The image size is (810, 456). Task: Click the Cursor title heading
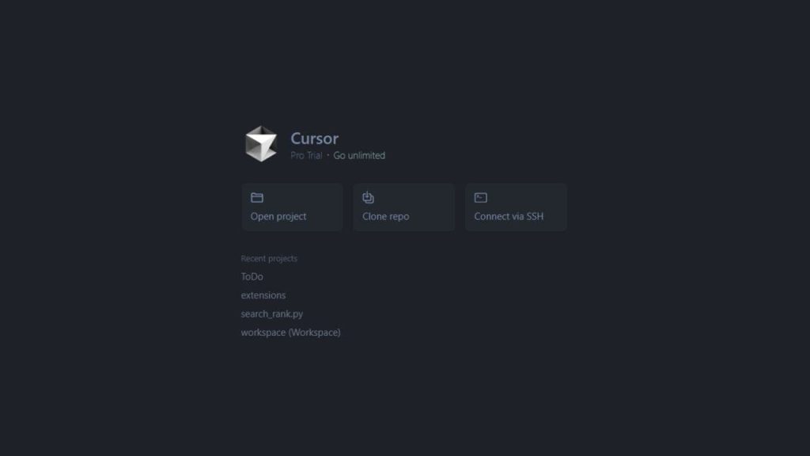tap(314, 138)
